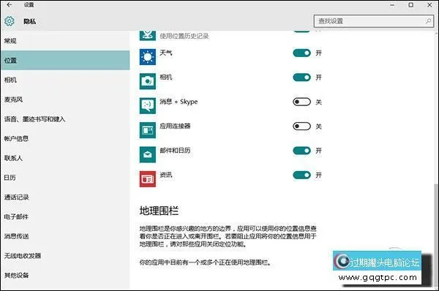Minimize the settings window
Screen dimensions: 439x291
point(392,5)
